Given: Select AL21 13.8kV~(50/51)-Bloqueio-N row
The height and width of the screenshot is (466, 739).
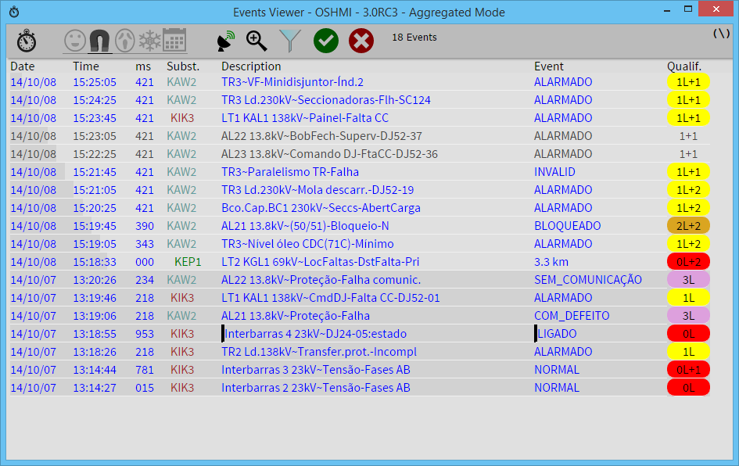Looking at the screenshot, I should (x=360, y=226).
